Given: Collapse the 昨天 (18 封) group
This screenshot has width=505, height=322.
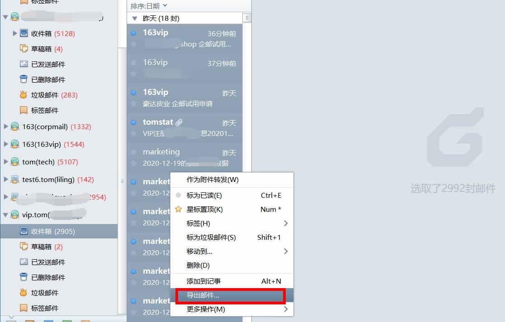Looking at the screenshot, I should coord(134,17).
